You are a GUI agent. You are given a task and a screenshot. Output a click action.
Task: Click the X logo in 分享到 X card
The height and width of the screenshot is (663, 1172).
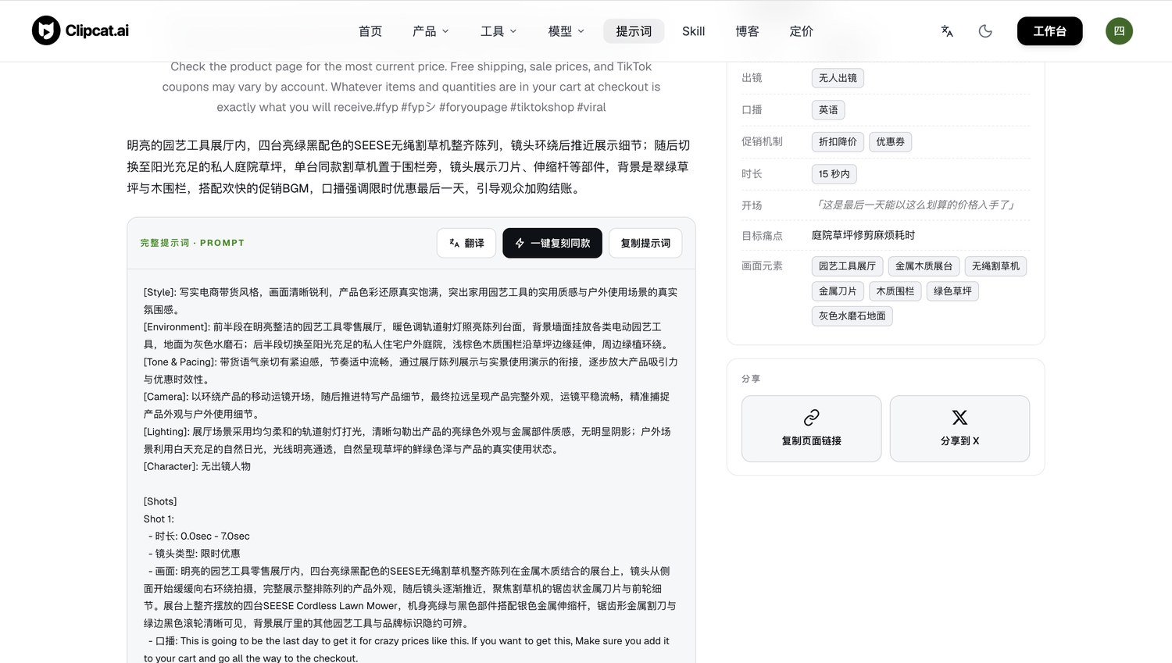tap(959, 418)
